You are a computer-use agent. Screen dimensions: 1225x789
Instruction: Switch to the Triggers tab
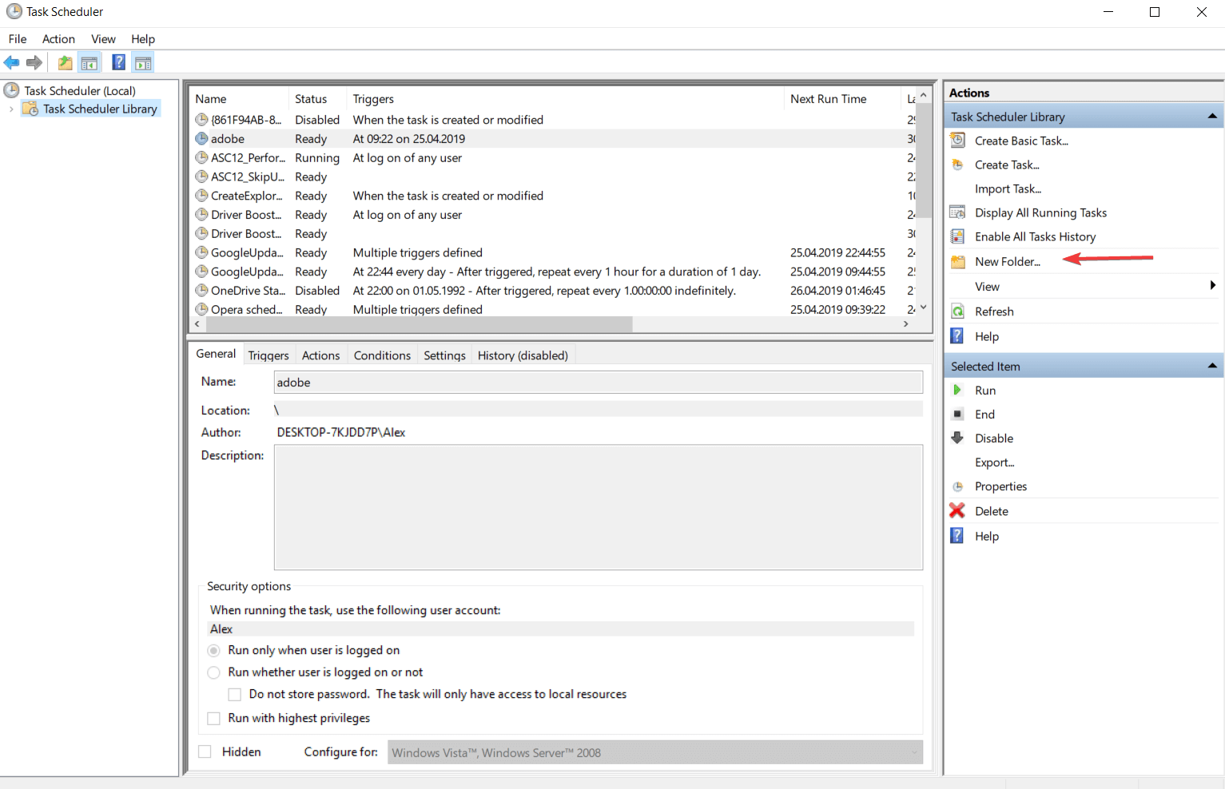coord(268,355)
